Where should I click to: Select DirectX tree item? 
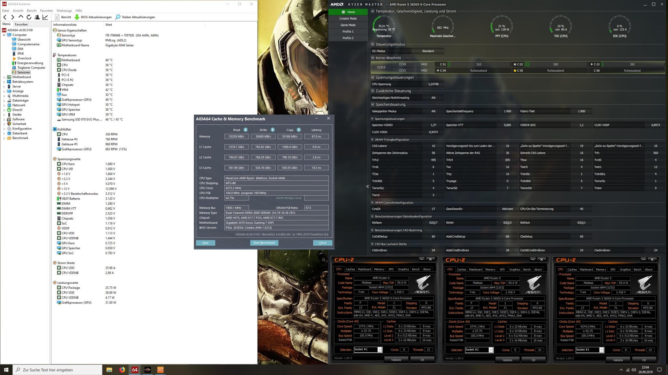tap(17, 110)
